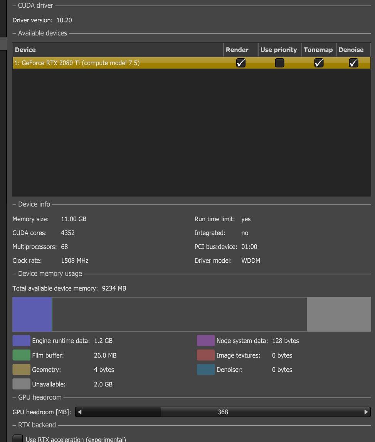The image size is (375, 442).
Task: Click the Engine runtime data value 1.2 GB
Action: pos(103,341)
